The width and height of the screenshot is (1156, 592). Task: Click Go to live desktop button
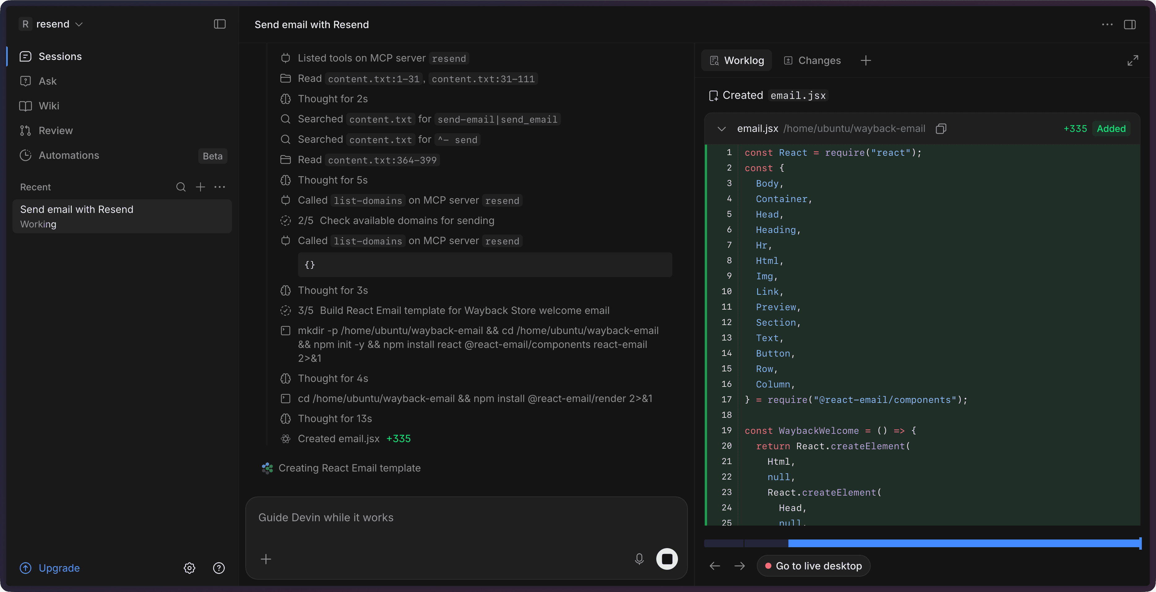pos(813,566)
